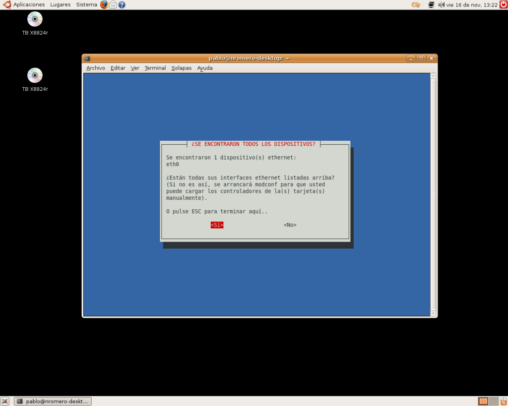Click the text O pulse ESC para terminar aquí
Viewport: 508px width, 406px height.
coord(217,211)
